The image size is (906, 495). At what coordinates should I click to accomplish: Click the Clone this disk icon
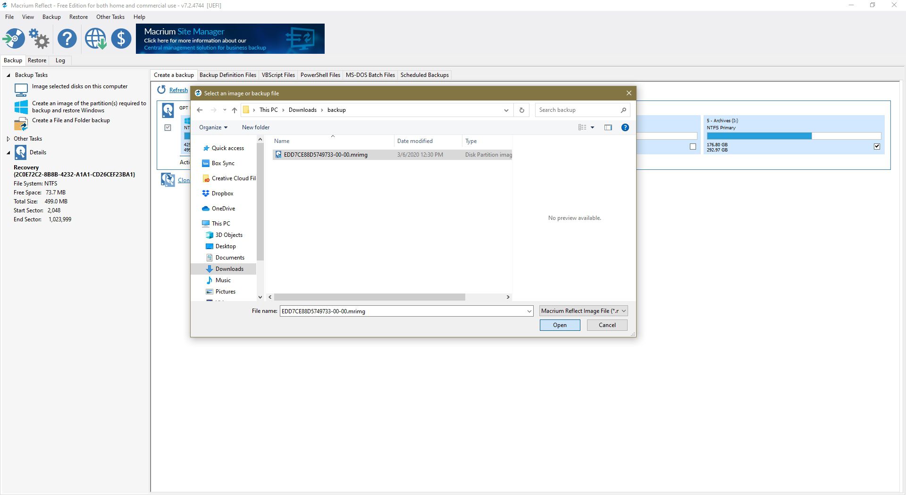(x=168, y=180)
